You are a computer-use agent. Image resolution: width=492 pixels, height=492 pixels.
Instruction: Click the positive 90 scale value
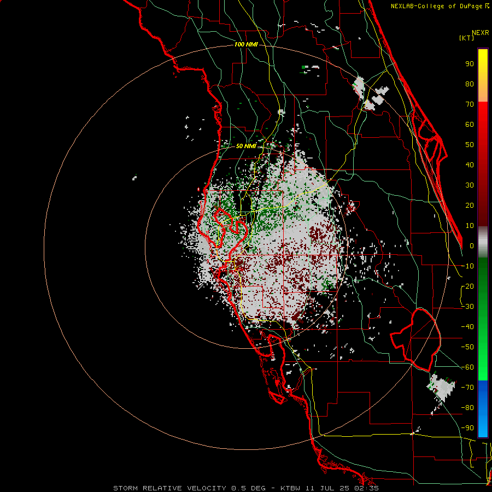[470, 64]
